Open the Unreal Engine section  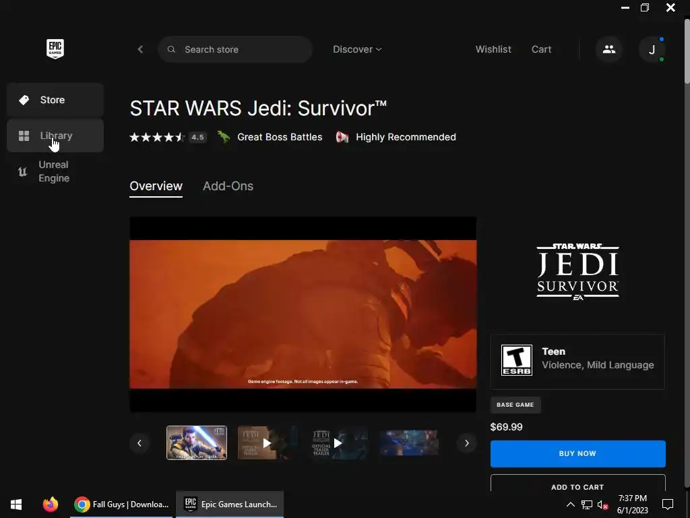coord(55,171)
